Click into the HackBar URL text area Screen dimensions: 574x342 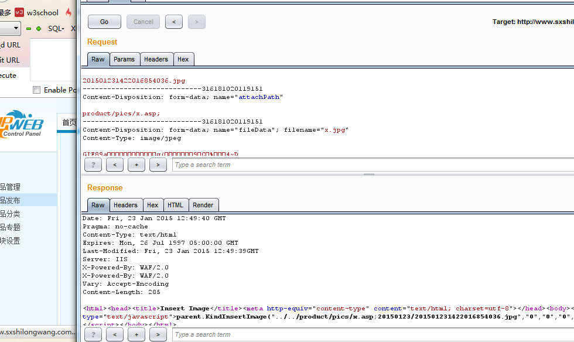tap(53, 60)
